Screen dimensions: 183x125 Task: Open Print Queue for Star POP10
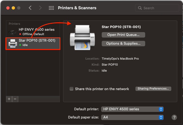click(123, 35)
